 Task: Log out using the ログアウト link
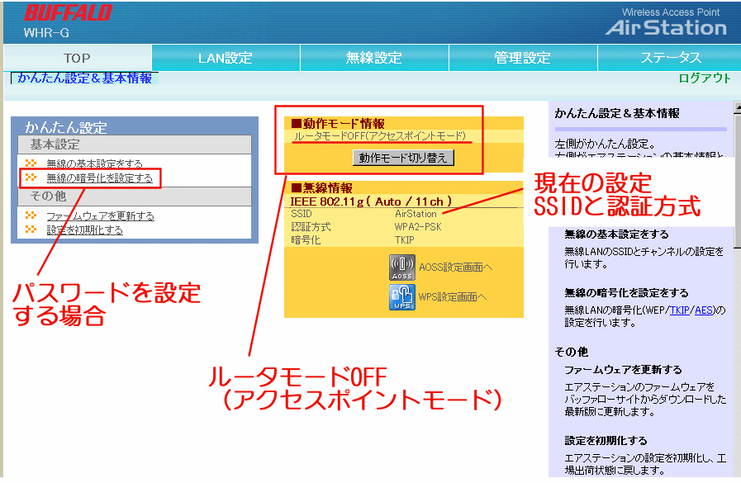[x=704, y=78]
